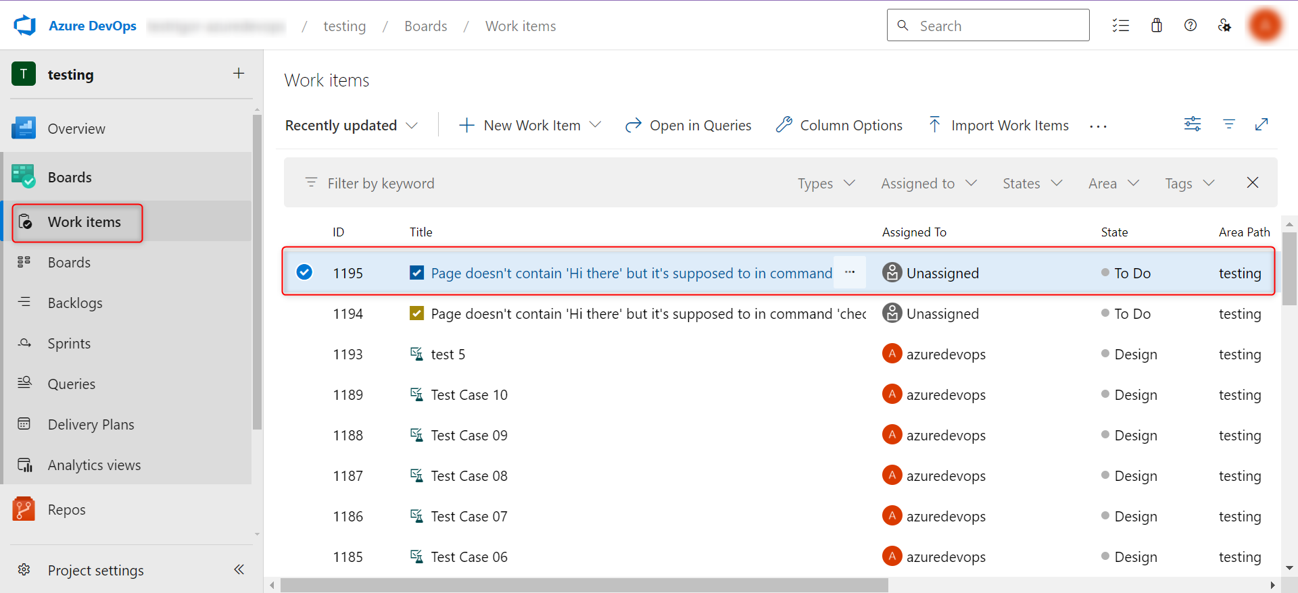Open the Types filter dropdown
Screen dimensions: 1298x593
coord(826,184)
